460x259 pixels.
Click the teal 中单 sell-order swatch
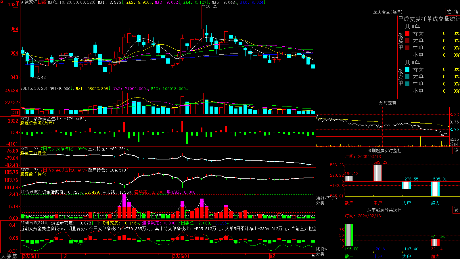(407, 84)
